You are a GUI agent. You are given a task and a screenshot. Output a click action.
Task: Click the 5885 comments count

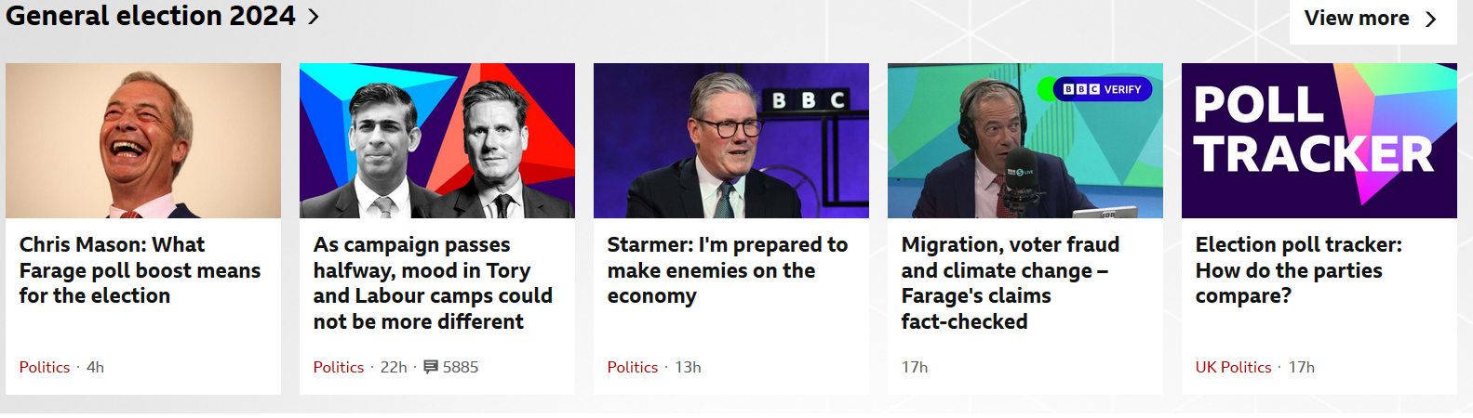[461, 367]
